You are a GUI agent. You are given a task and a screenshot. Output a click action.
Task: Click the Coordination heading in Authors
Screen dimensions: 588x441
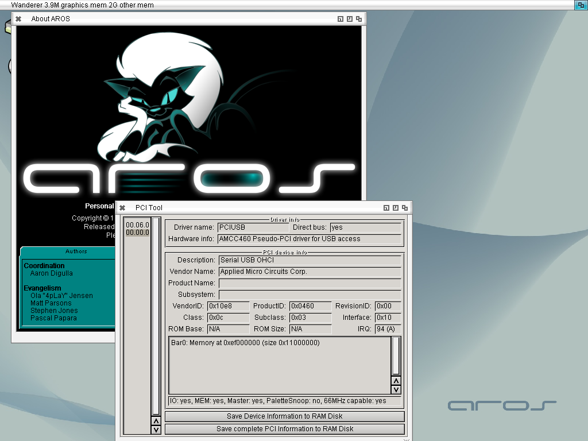(x=44, y=266)
